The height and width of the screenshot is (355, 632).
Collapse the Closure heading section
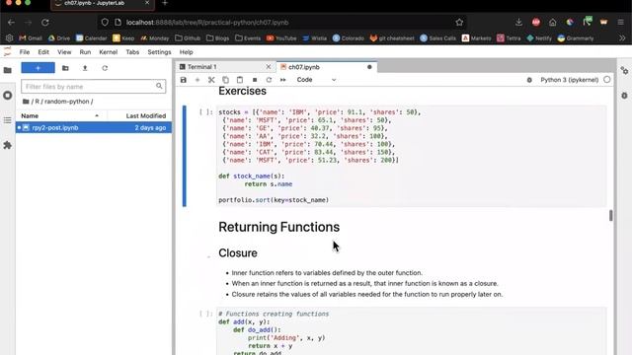pyautogui.click(x=208, y=256)
